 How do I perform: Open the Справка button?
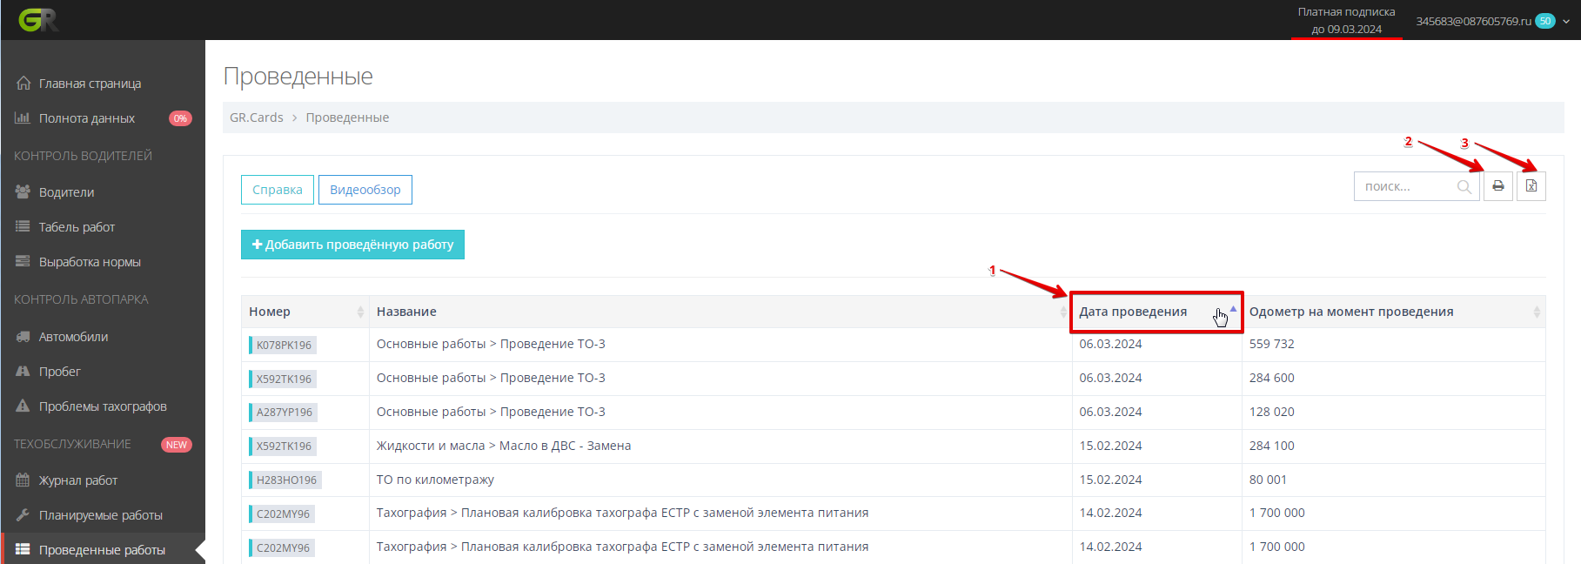pos(278,190)
